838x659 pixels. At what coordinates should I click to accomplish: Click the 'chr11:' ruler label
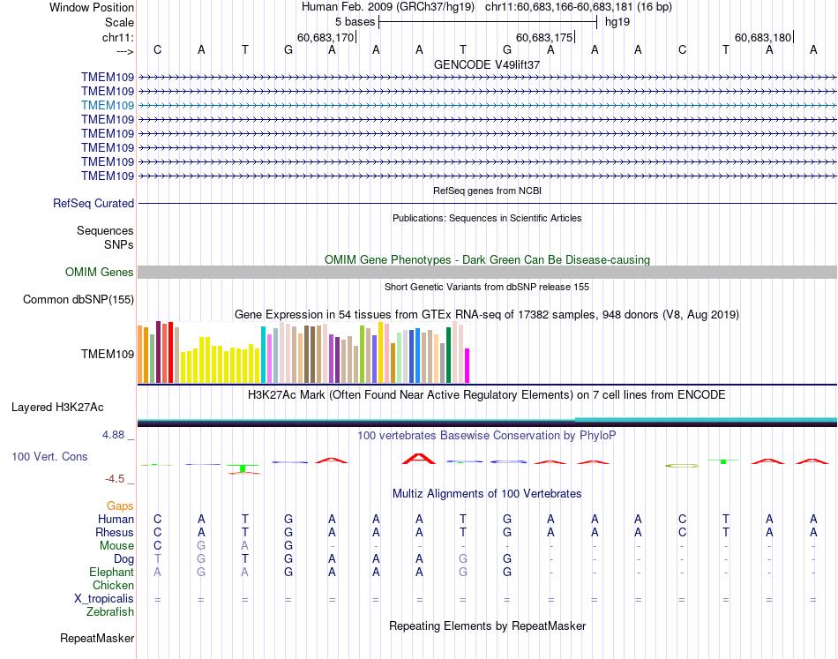(117, 37)
